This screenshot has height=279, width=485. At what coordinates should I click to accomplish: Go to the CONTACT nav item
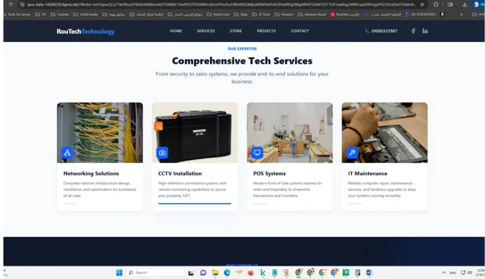pos(299,31)
